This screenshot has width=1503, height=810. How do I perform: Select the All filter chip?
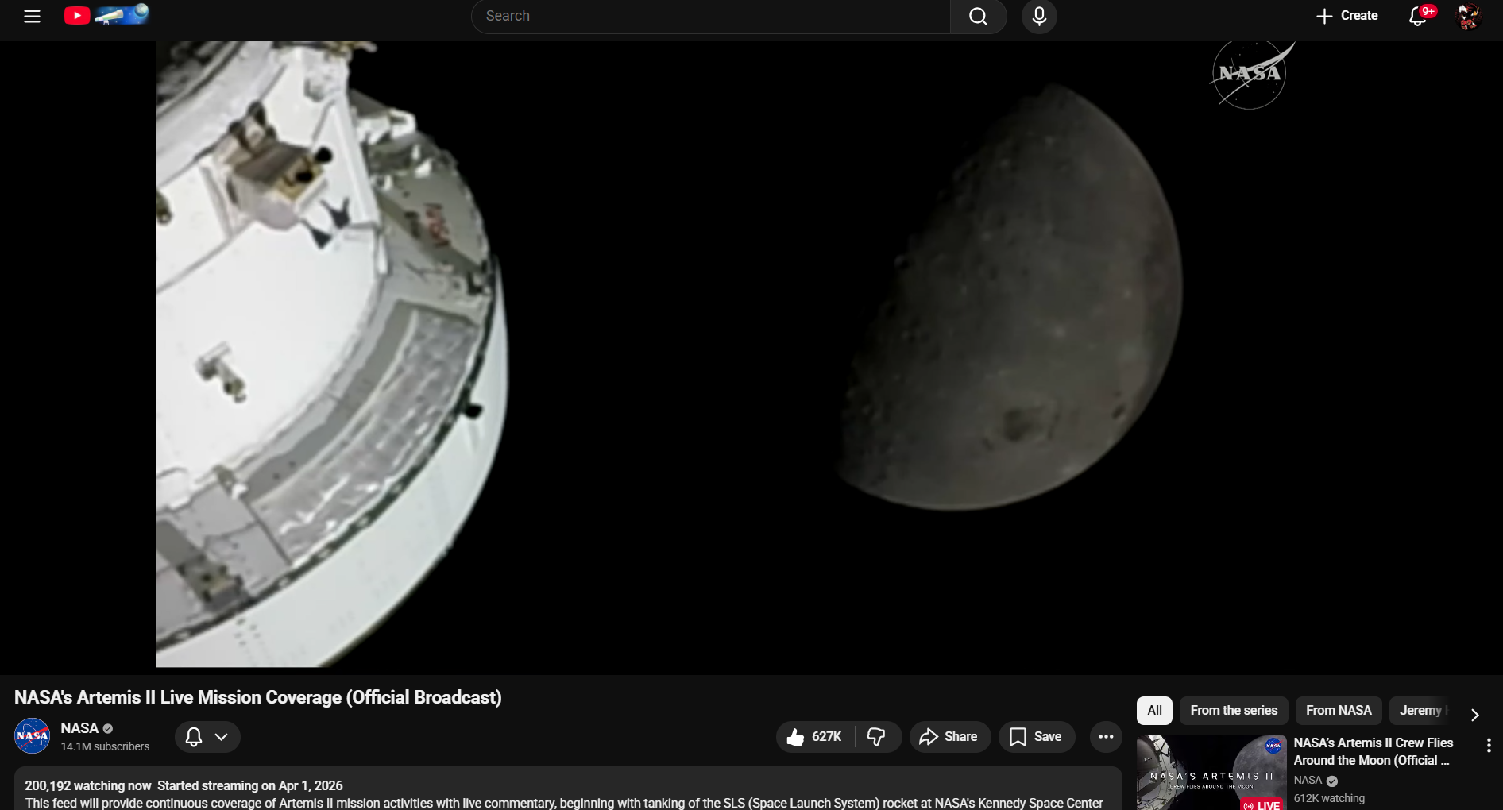1154,711
